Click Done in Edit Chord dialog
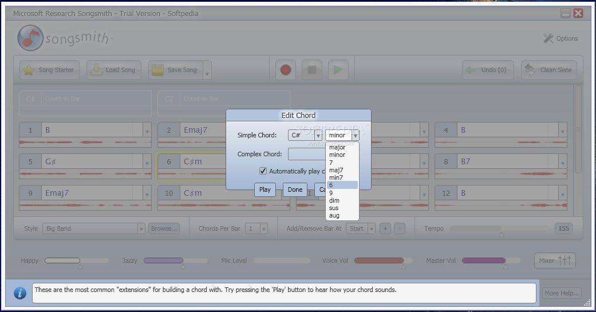The width and height of the screenshot is (596, 312). pyautogui.click(x=295, y=189)
